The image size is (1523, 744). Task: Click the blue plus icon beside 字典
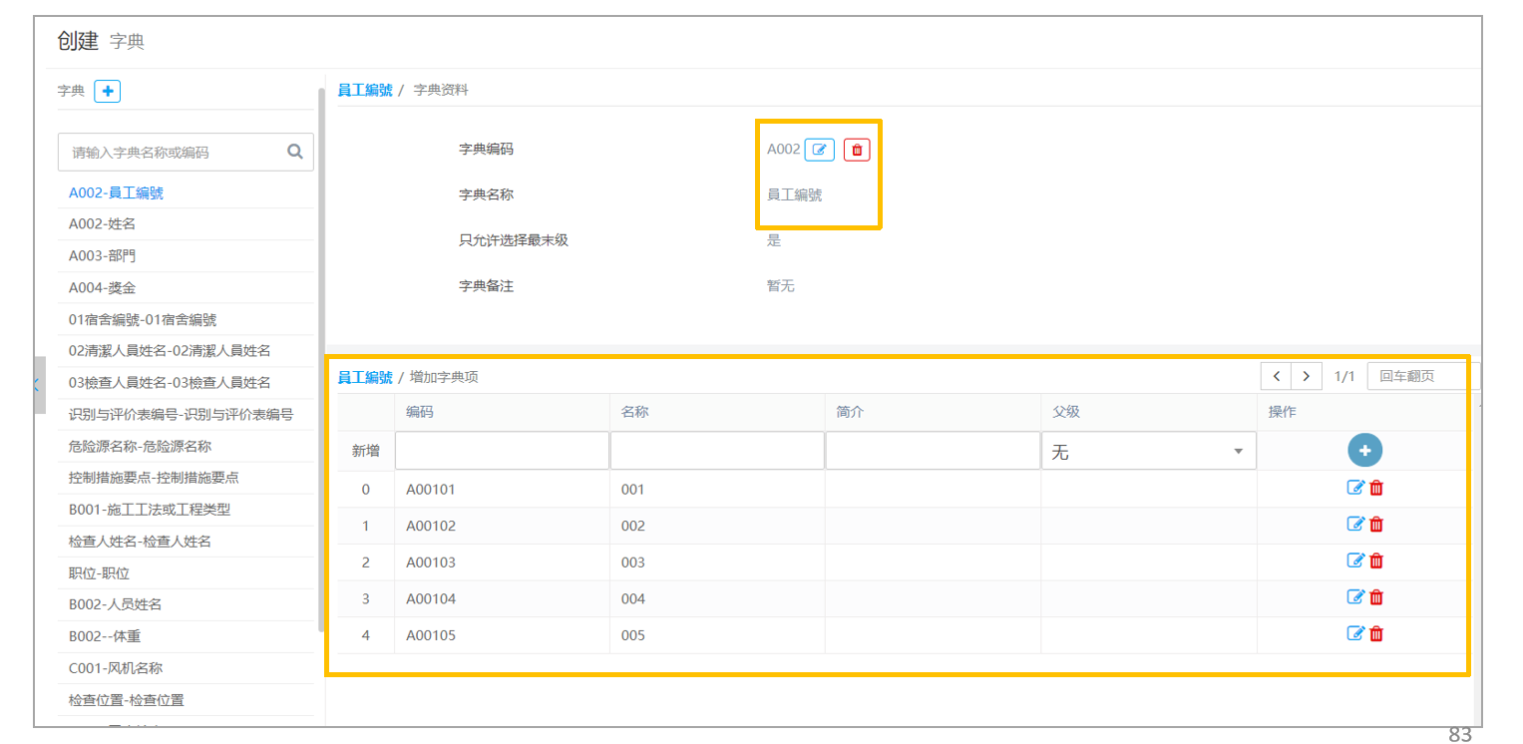107,91
